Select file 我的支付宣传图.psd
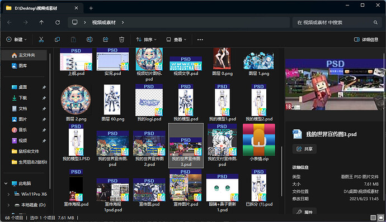The height and width of the screenshot is (222, 386). [222, 146]
